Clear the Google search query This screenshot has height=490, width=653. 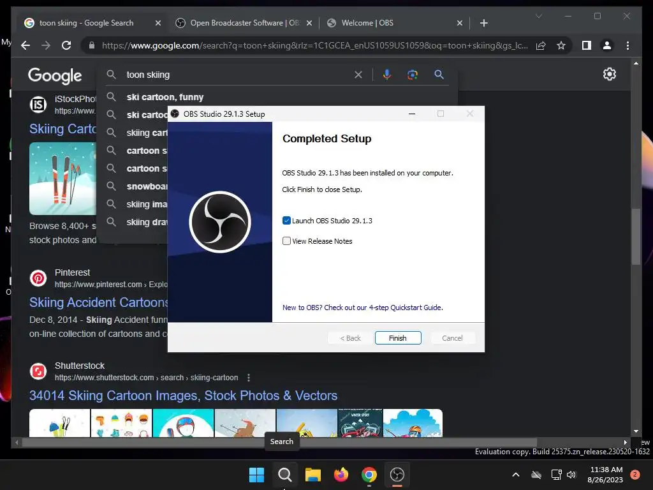pos(358,75)
